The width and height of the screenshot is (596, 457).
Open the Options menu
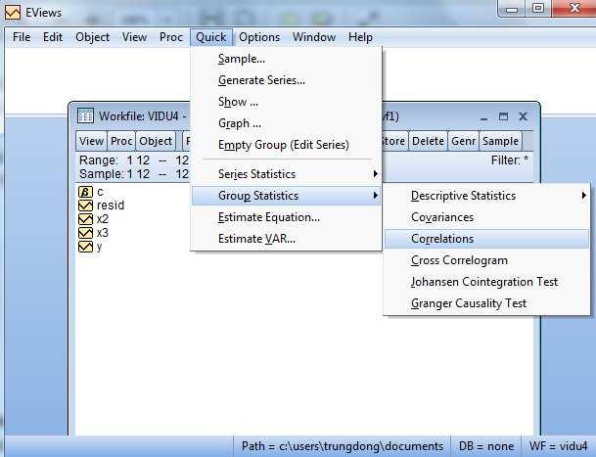pos(259,37)
